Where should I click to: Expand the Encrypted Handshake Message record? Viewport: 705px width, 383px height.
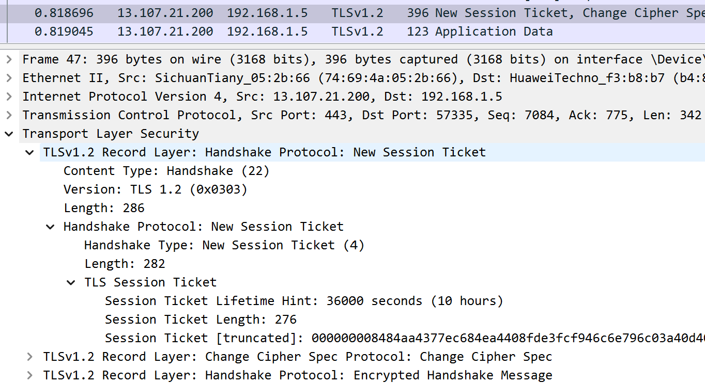(30, 375)
